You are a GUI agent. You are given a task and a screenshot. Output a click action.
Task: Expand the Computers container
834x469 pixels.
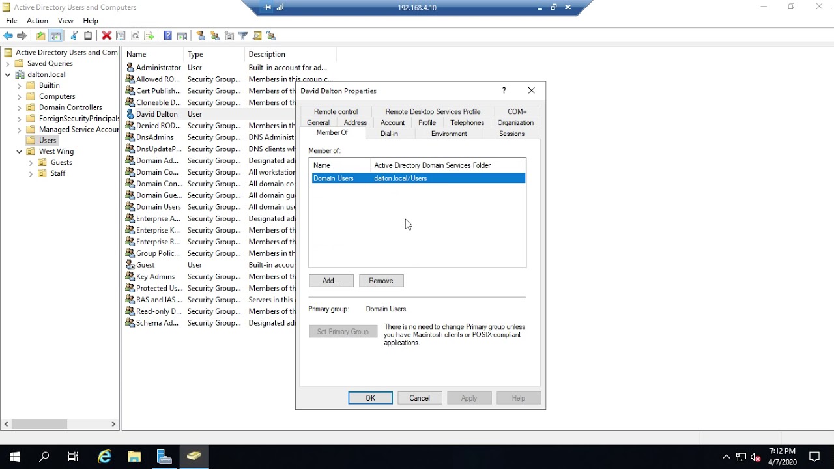click(x=20, y=97)
